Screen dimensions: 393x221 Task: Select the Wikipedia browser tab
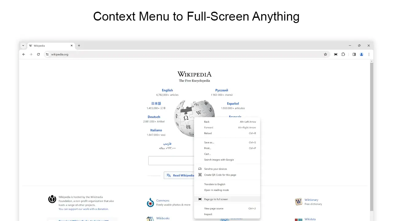coord(51,46)
